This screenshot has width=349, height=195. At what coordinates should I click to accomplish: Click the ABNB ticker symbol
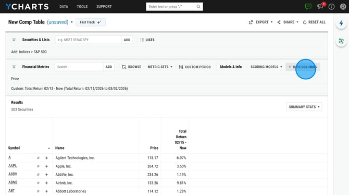click(x=13, y=182)
